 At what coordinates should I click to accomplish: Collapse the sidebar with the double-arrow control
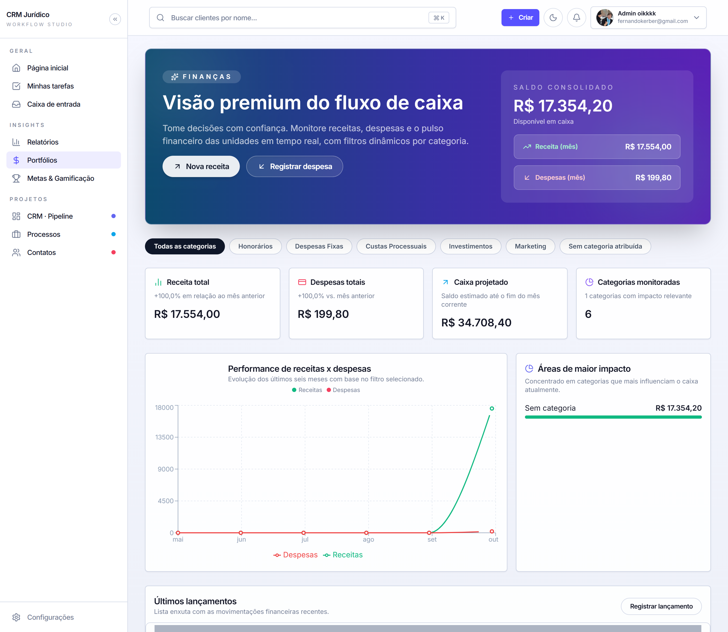coord(115,19)
